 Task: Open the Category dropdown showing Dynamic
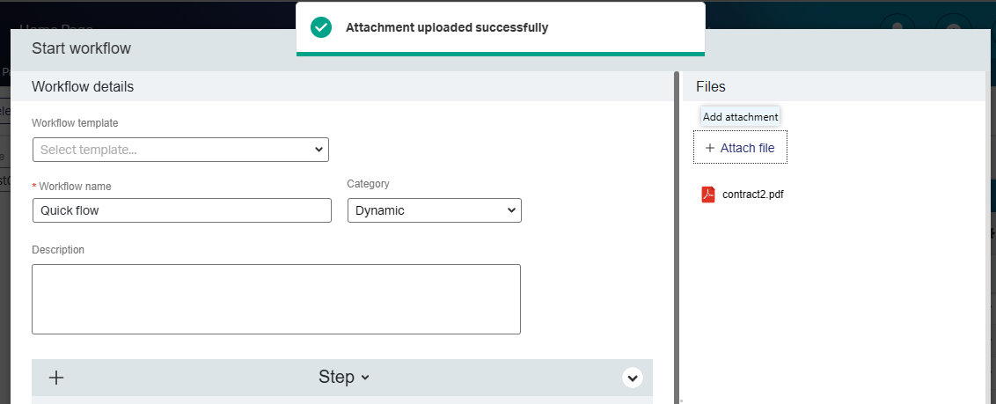(434, 210)
